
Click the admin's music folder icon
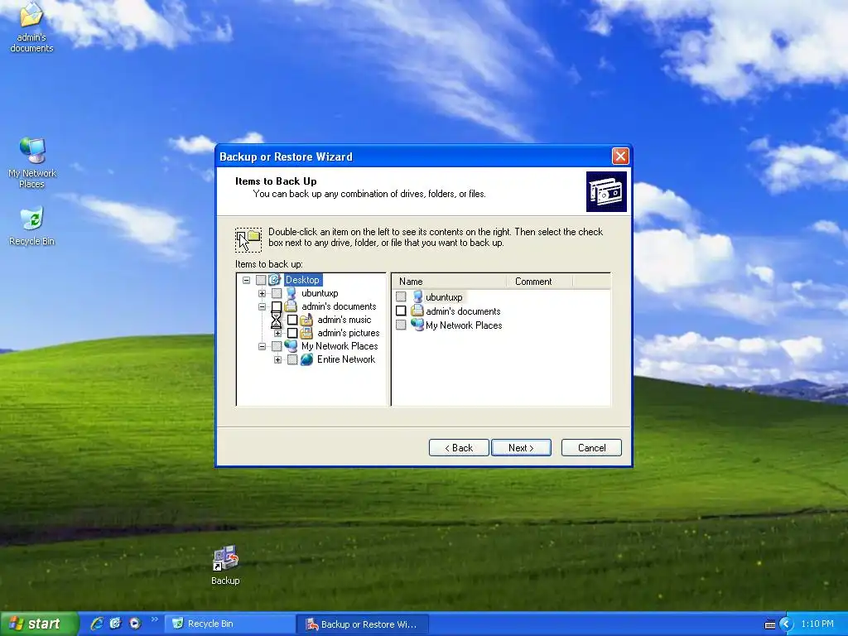point(306,320)
